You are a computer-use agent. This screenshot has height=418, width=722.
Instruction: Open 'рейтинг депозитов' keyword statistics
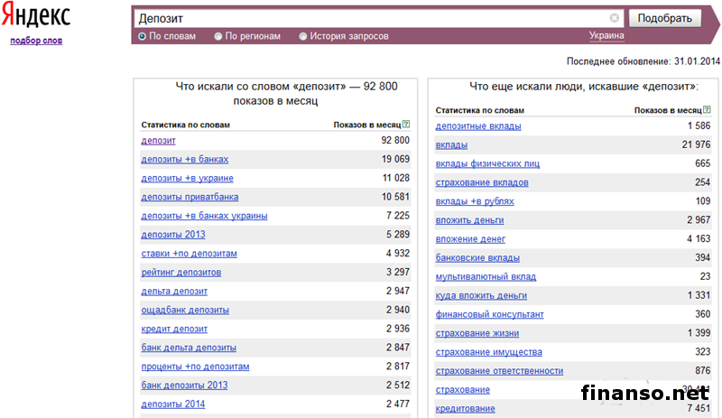(x=180, y=273)
